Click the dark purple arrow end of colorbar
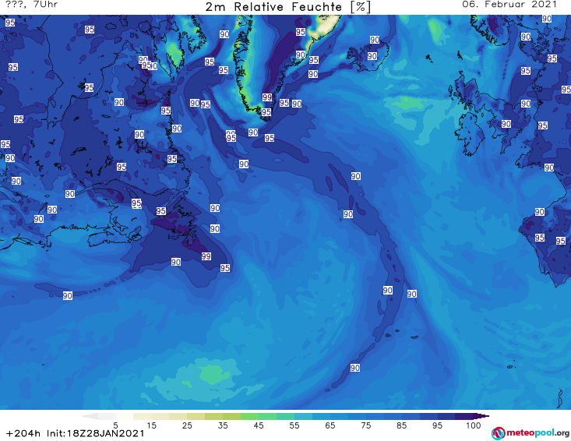 click(x=481, y=416)
